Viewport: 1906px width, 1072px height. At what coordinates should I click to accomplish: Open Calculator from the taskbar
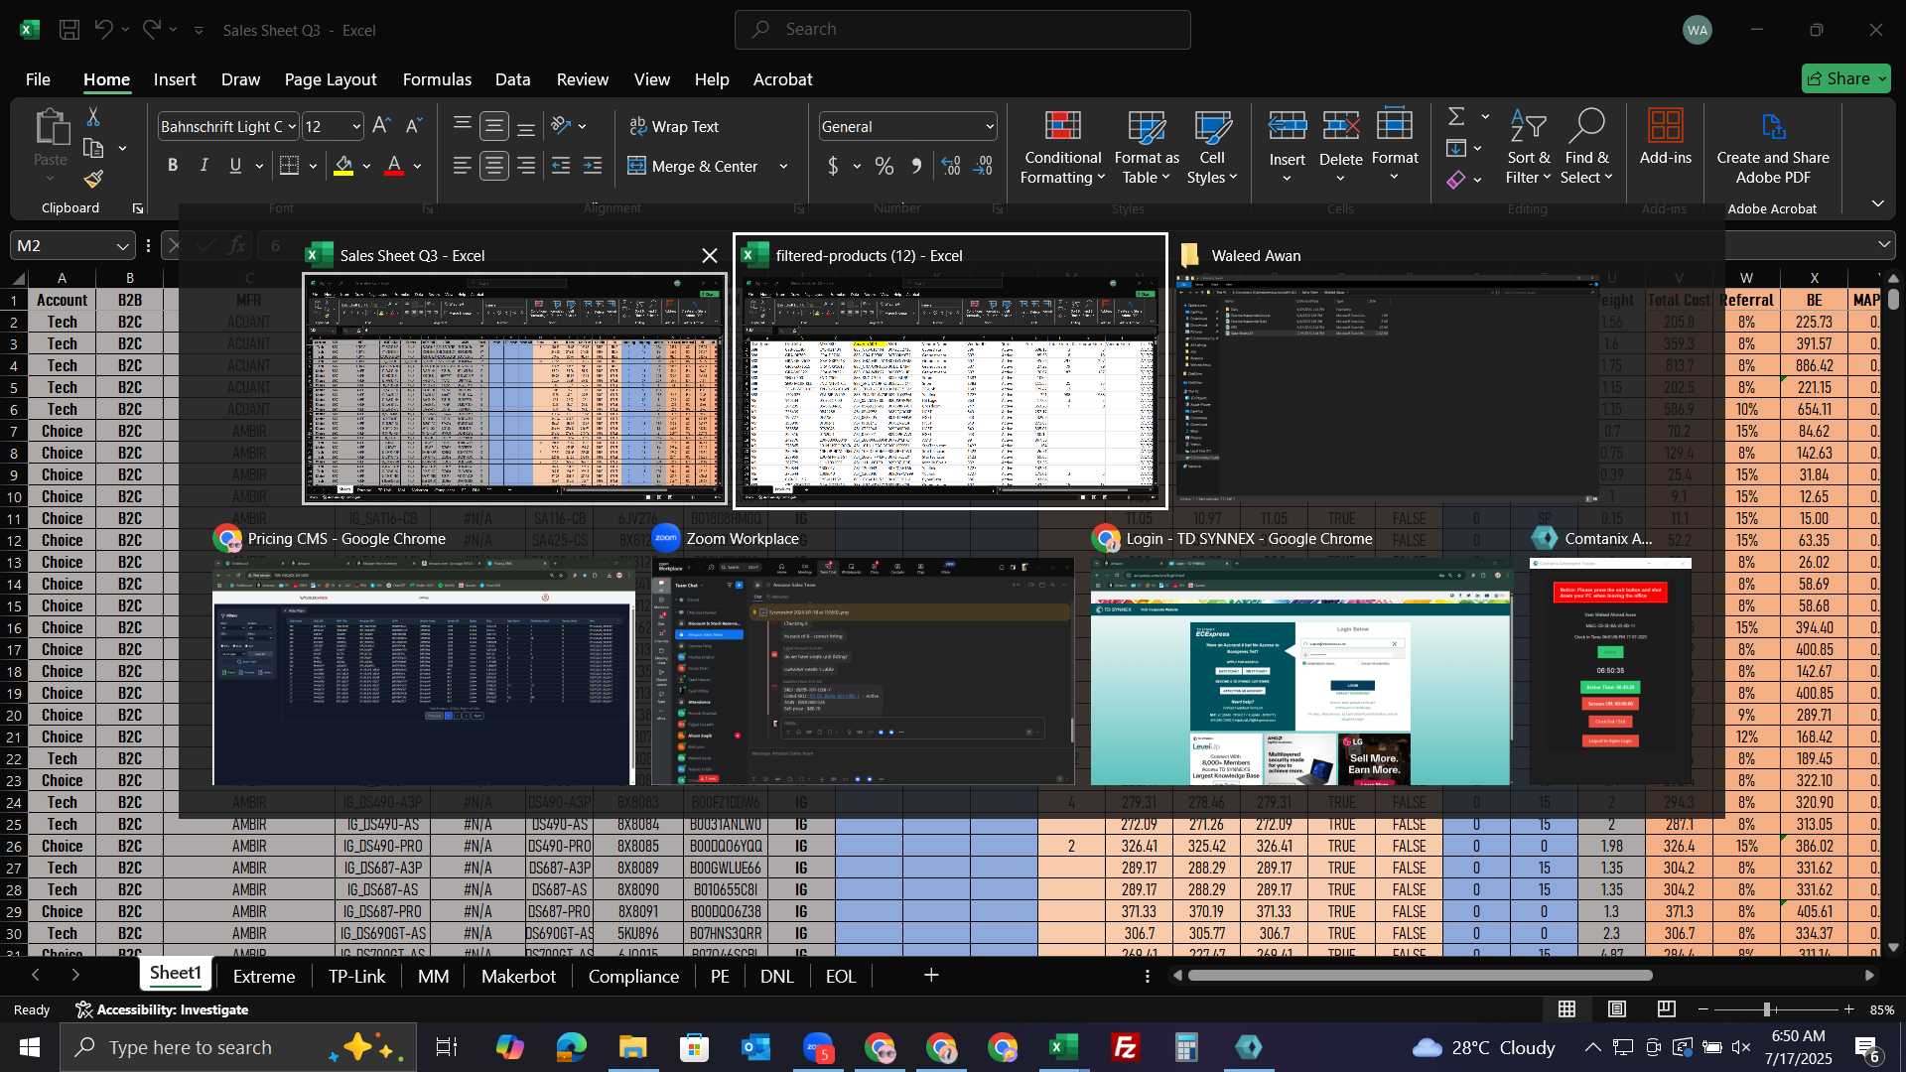tap(1186, 1047)
